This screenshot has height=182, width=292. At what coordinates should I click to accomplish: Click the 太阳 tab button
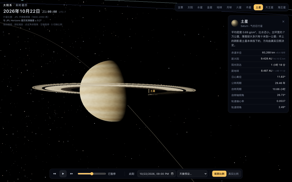tap(190, 8)
